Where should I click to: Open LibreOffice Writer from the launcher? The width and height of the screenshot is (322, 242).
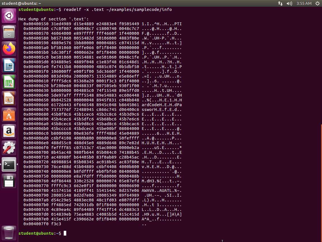click(9, 66)
